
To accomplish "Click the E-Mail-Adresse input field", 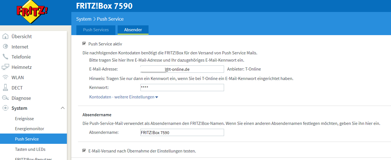I will click(182, 69).
